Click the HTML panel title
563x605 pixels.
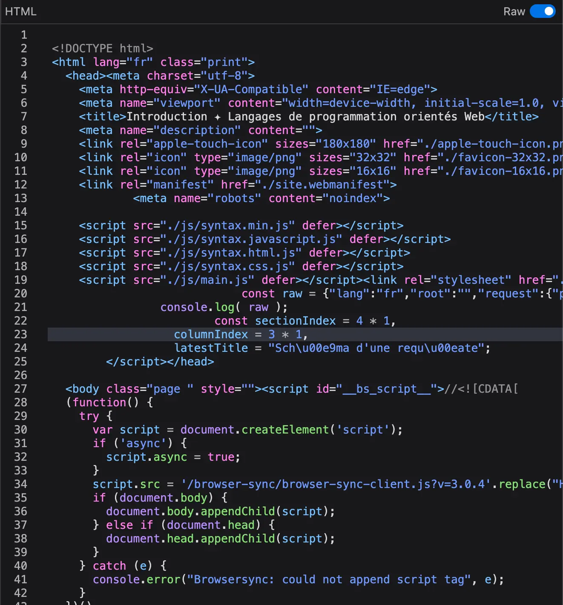coord(20,11)
